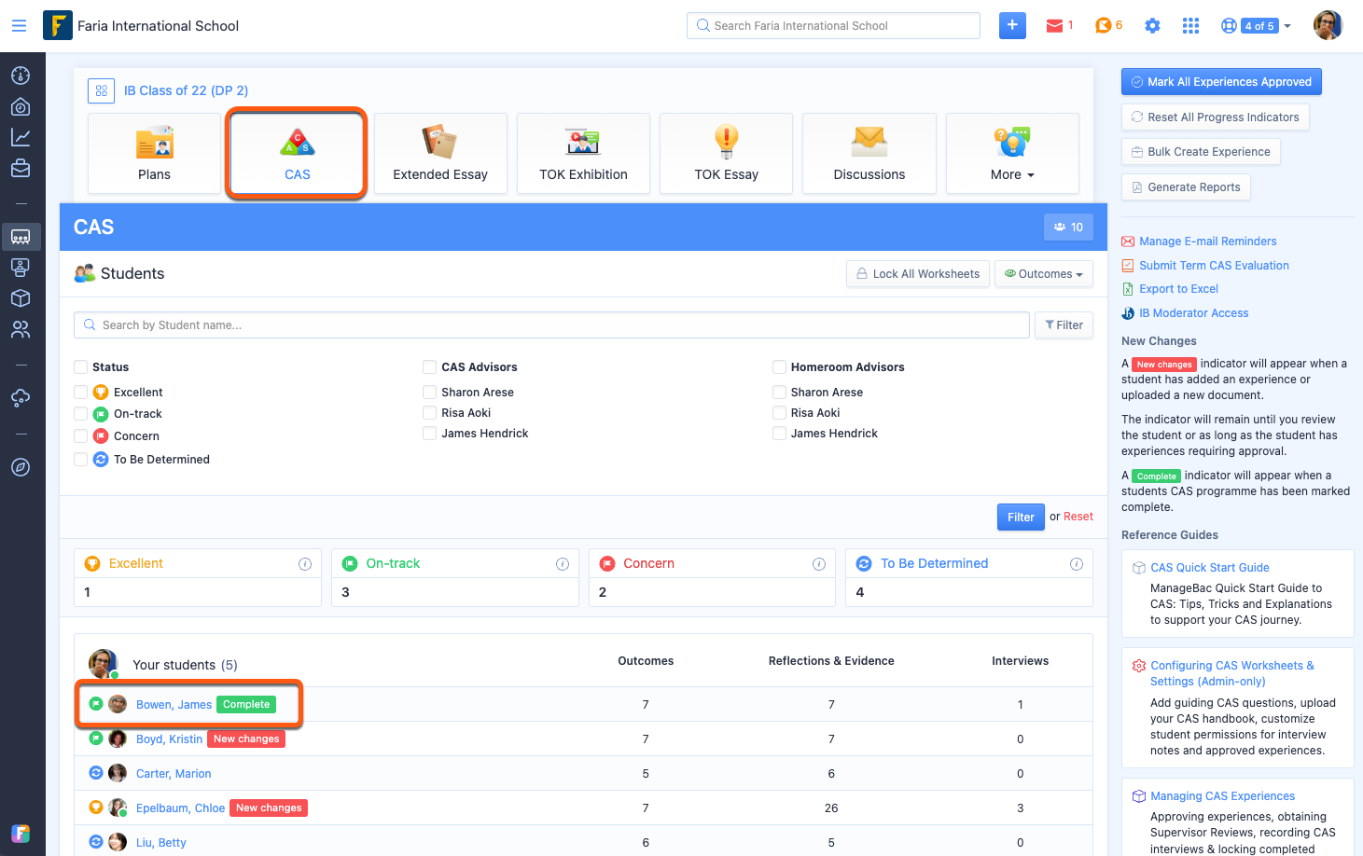Screen dimensions: 1363x856
Task: Check the Excellent status filter
Action: pyautogui.click(x=81, y=393)
